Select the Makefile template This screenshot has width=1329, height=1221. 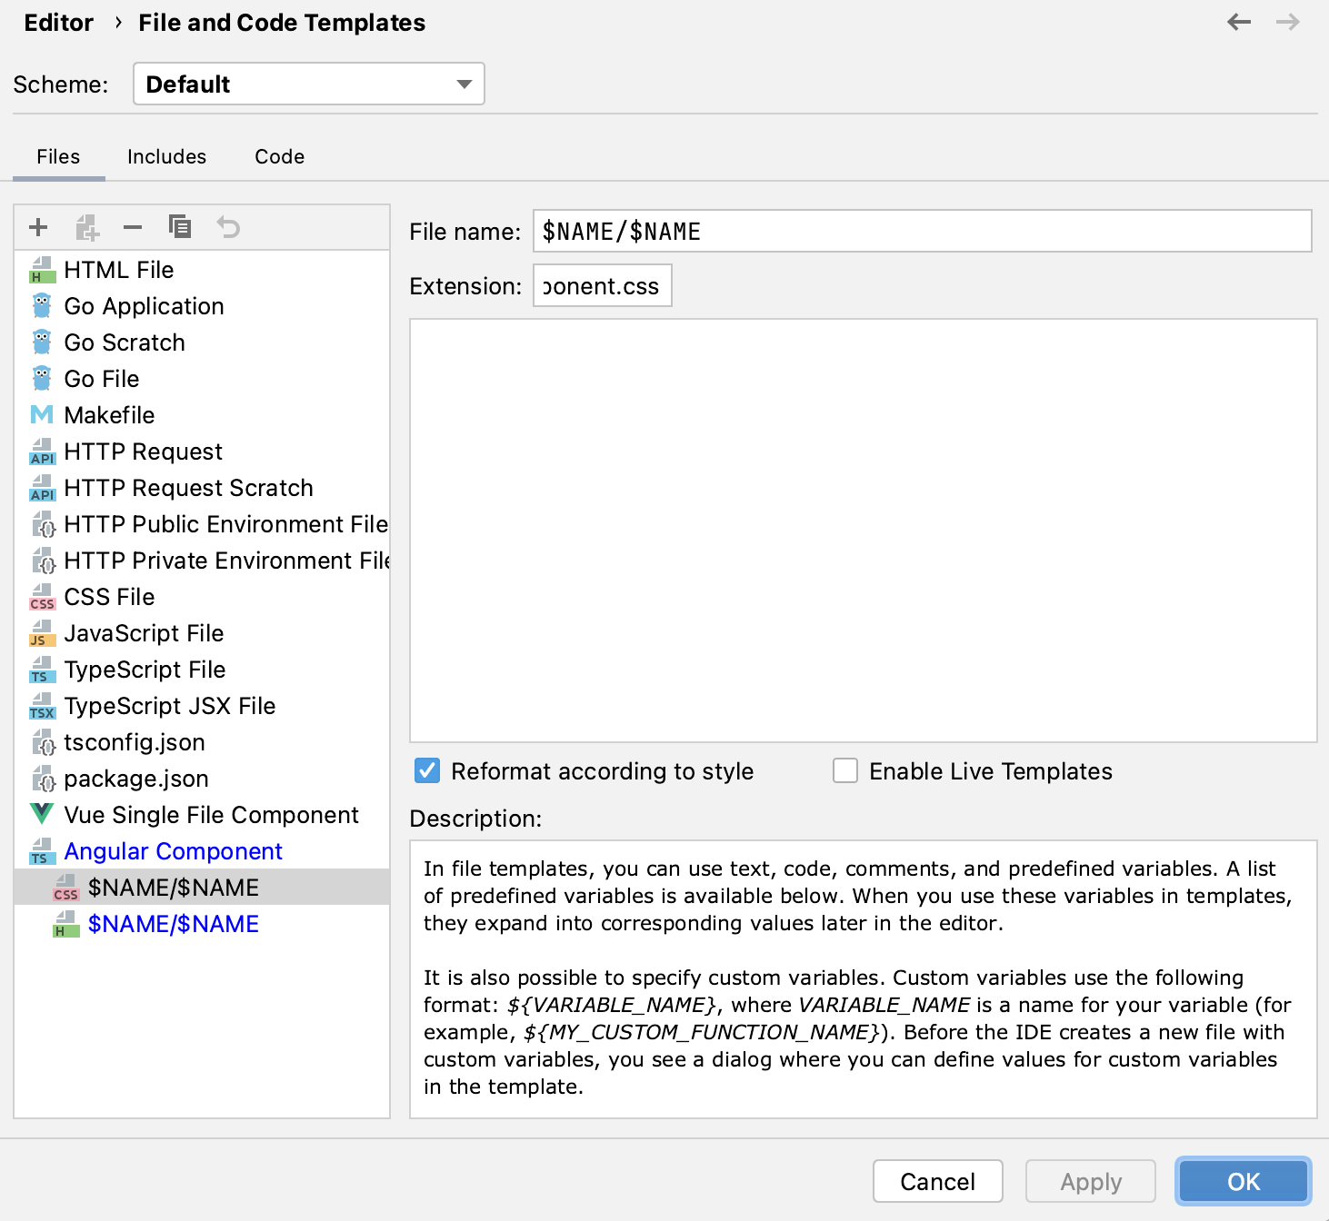[x=109, y=414]
